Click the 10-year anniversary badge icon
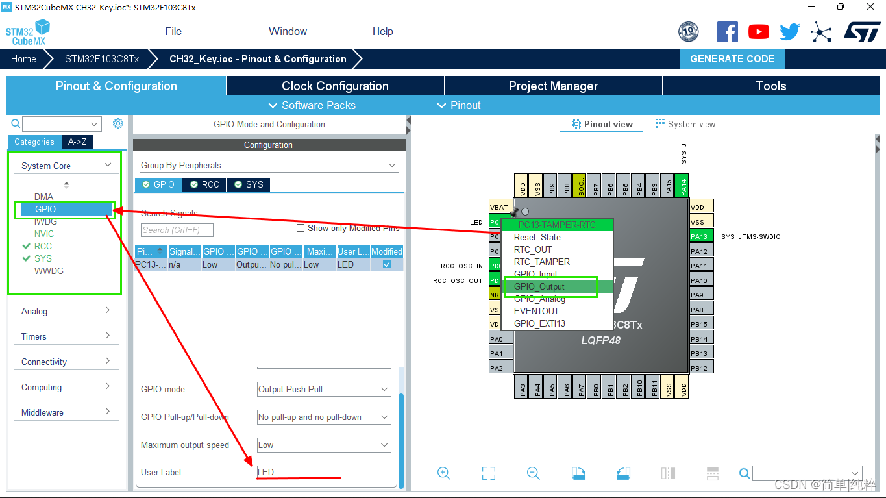886x498 pixels. 689,32
